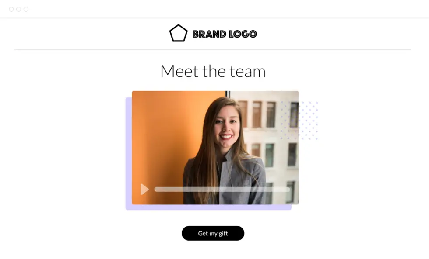Screen dimensions: 429x259
Task: Click the BRAND LOGO text
Action: [x=225, y=34]
